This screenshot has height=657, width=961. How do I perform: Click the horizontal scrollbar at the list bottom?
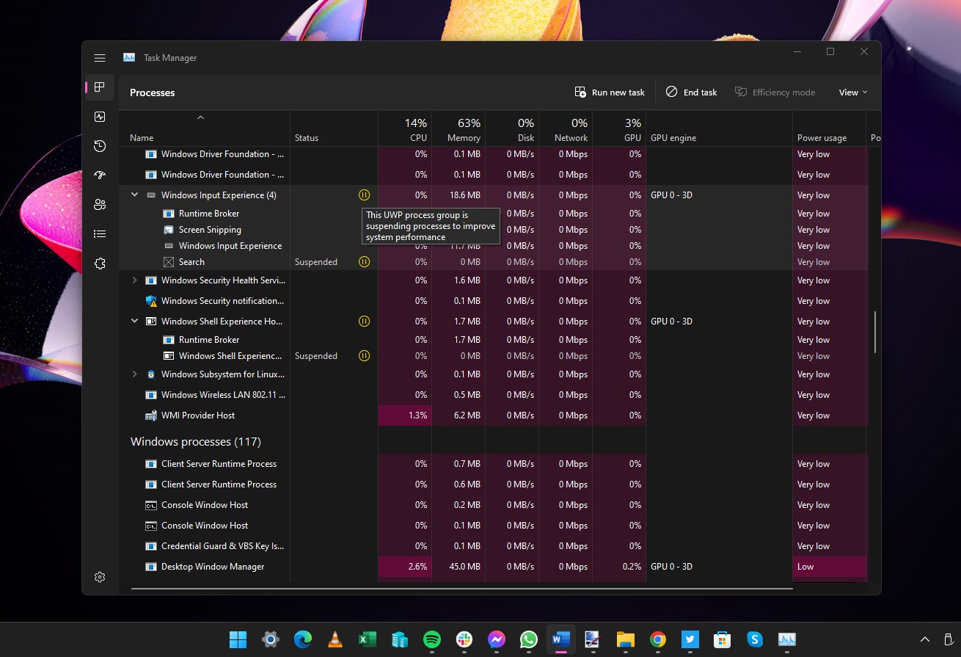[x=462, y=588]
